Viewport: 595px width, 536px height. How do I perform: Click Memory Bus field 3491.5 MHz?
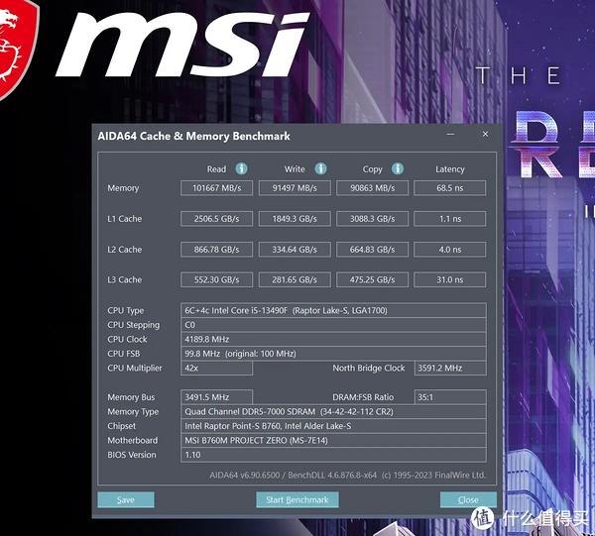pyautogui.click(x=216, y=397)
